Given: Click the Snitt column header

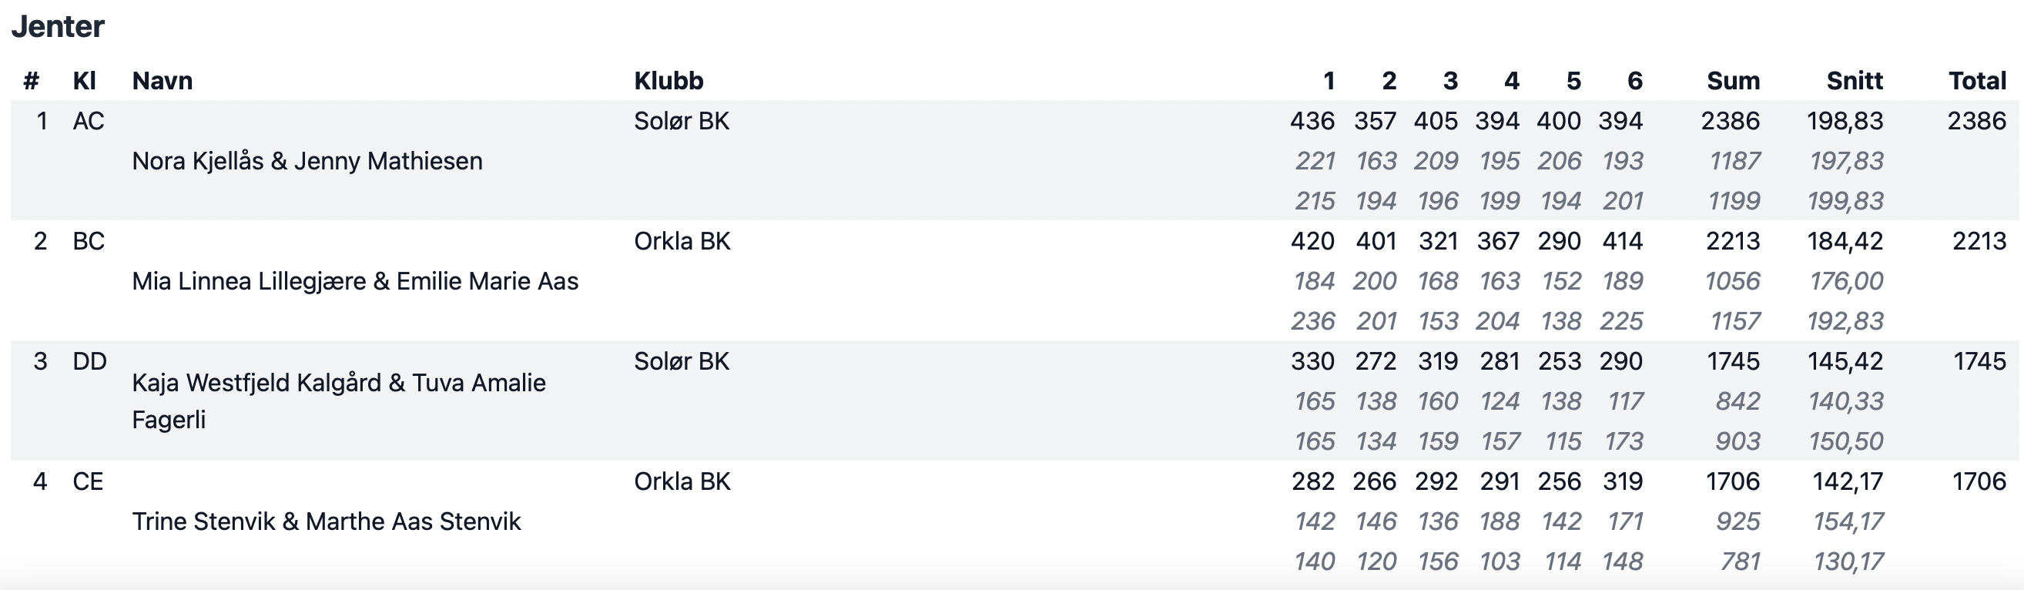Looking at the screenshot, I should [x=1855, y=80].
